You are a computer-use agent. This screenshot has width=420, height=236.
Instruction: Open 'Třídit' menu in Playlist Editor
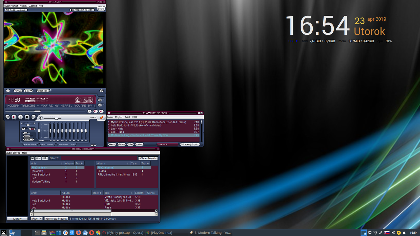point(127,117)
